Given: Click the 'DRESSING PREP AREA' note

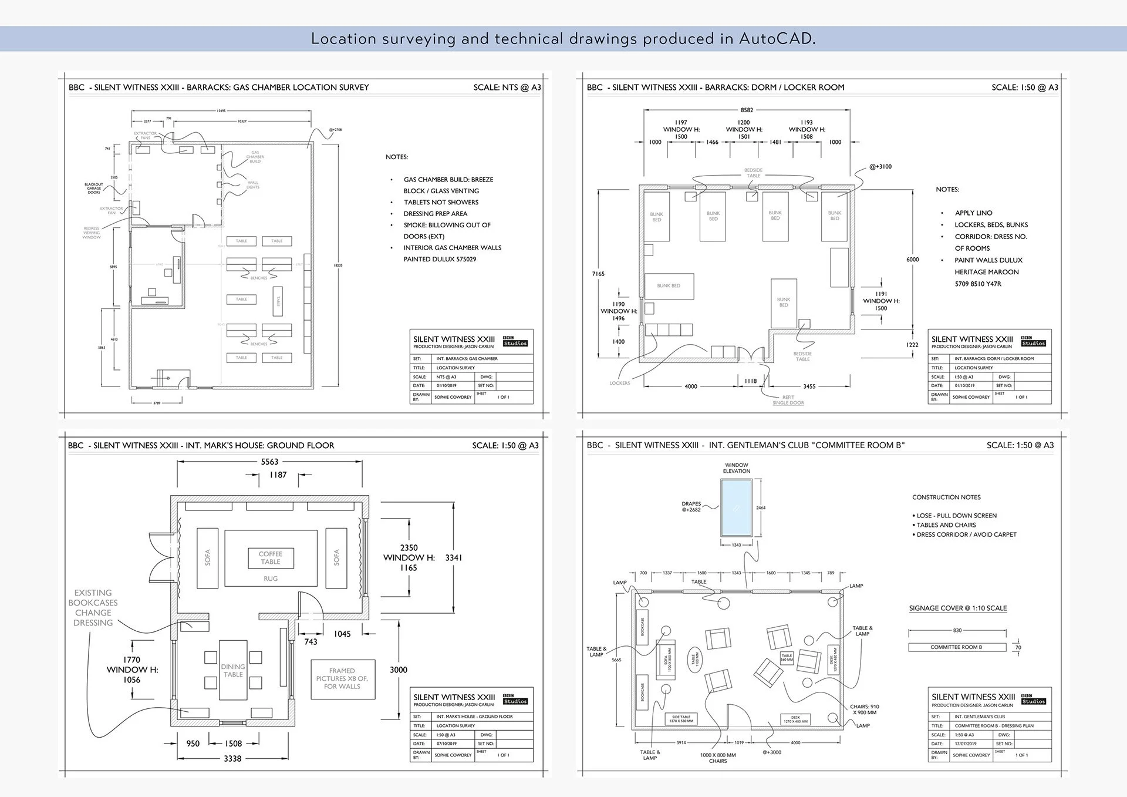Looking at the screenshot, I should point(436,214).
